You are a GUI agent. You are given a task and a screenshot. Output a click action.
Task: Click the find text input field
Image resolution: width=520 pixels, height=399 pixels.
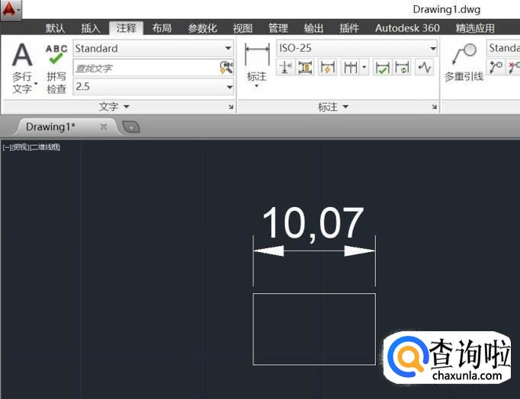point(146,69)
